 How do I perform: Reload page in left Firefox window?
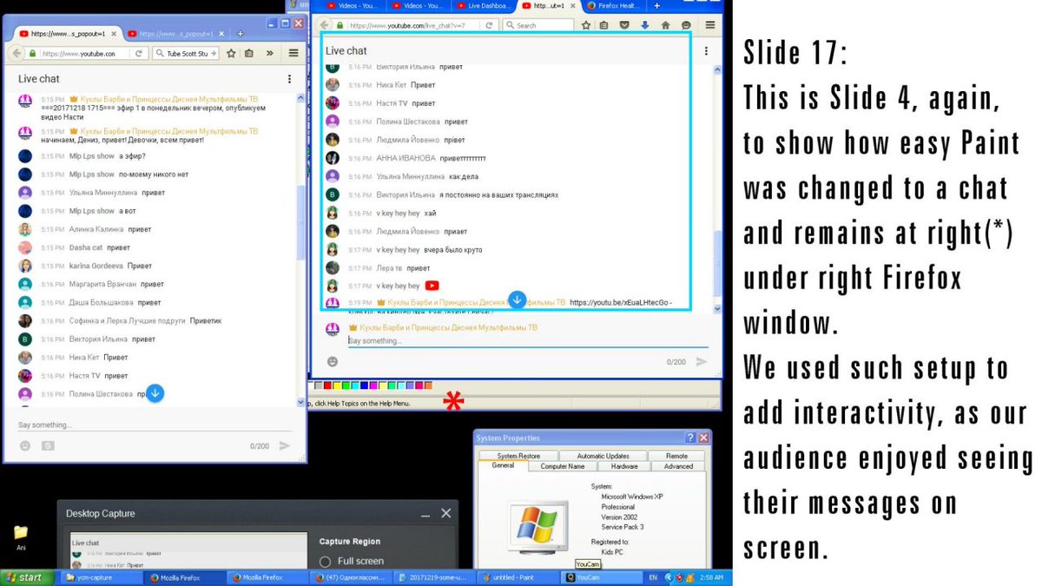(139, 54)
